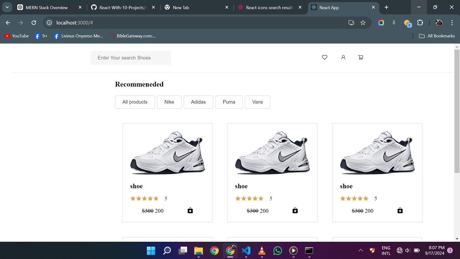Open All Bookmarks folder
The image size is (460, 259).
coord(437,36)
